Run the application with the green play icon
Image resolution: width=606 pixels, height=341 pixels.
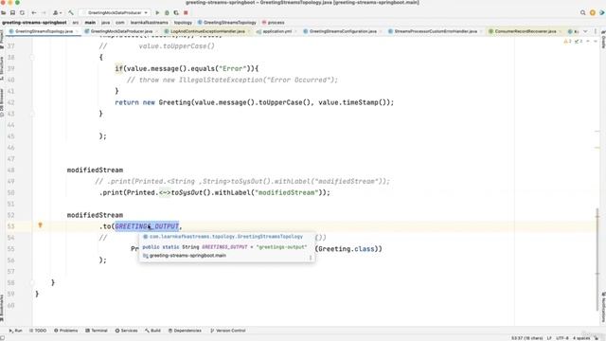157,12
